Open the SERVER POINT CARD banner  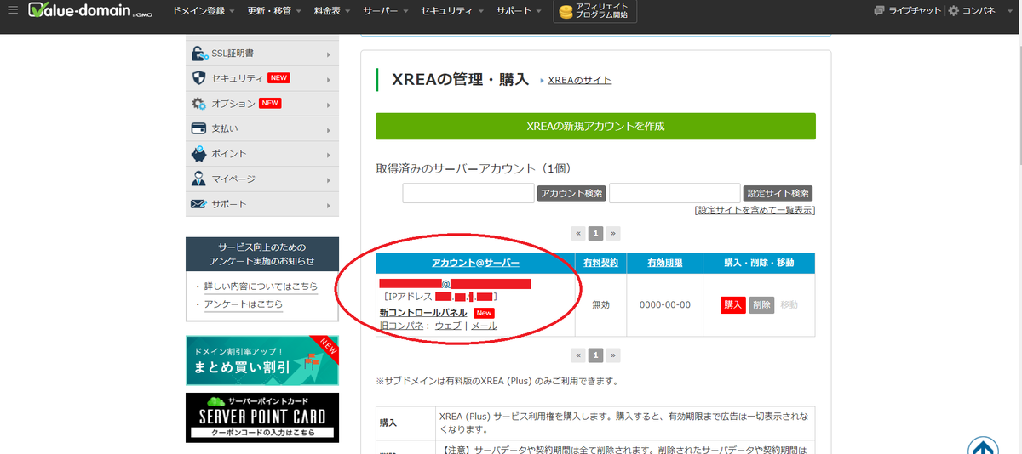tap(262, 417)
